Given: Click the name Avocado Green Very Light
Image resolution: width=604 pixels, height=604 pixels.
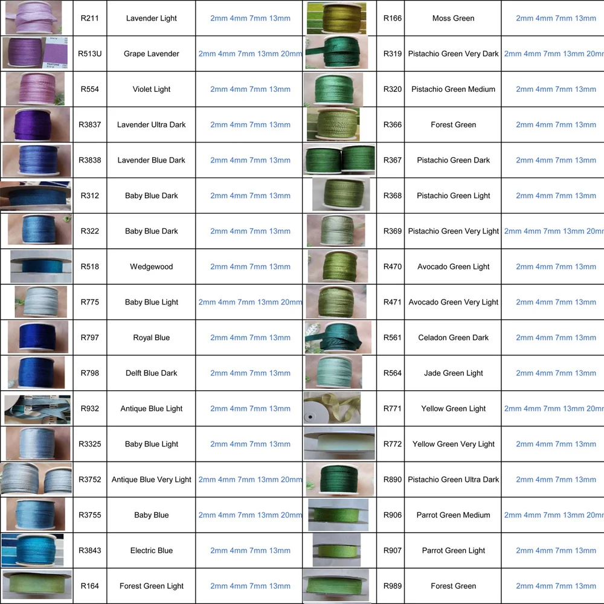Looking at the screenshot, I should pos(454,302).
